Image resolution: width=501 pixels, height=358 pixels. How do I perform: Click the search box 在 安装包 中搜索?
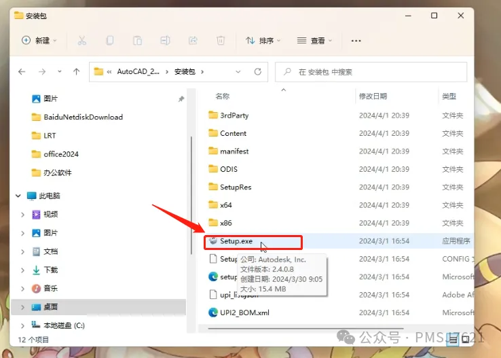point(371,72)
